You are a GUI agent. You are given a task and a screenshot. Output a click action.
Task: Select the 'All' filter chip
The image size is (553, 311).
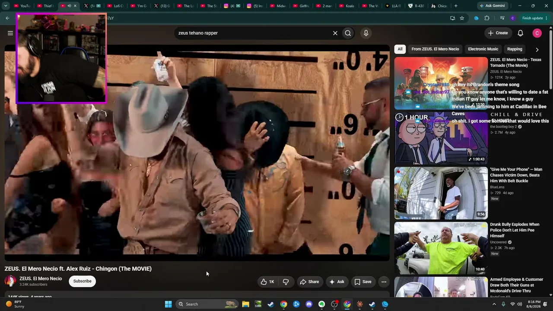(400, 49)
